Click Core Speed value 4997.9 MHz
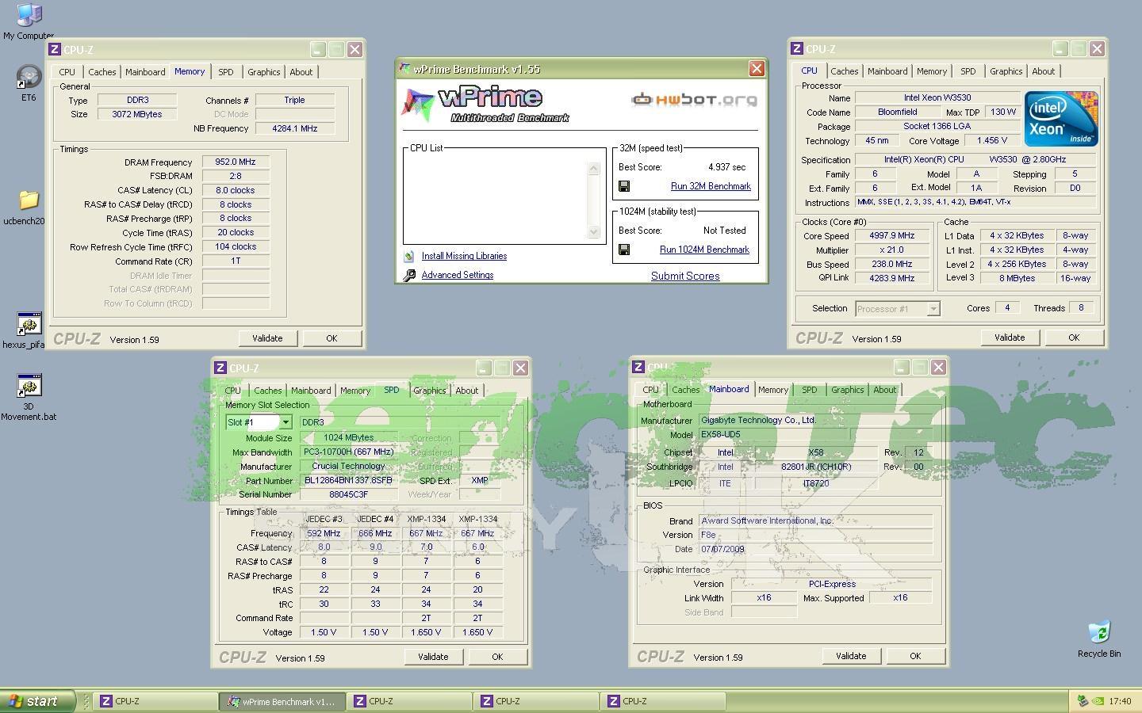This screenshot has height=713, width=1142. [x=892, y=235]
